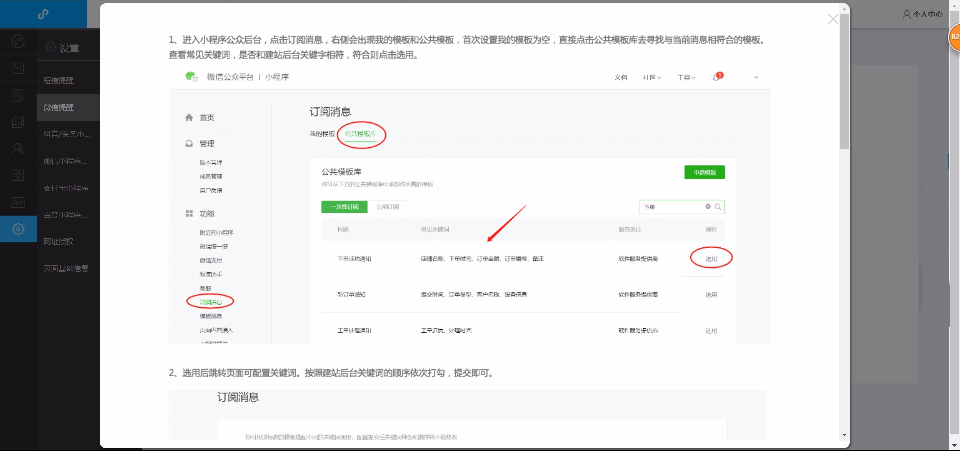Open the shopping bag section in the sidebar
Screen dimensions: 960x451
coord(18,68)
